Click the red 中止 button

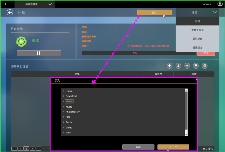pos(206,53)
